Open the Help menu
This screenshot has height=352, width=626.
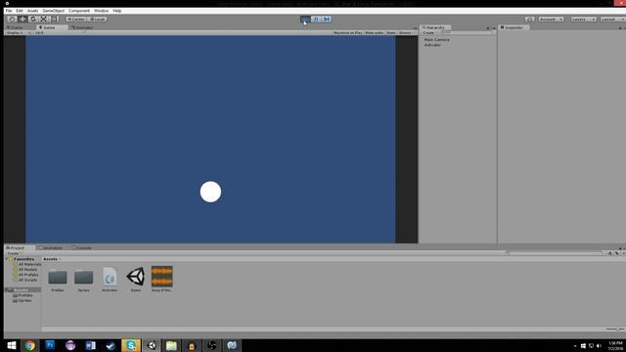pyautogui.click(x=117, y=11)
